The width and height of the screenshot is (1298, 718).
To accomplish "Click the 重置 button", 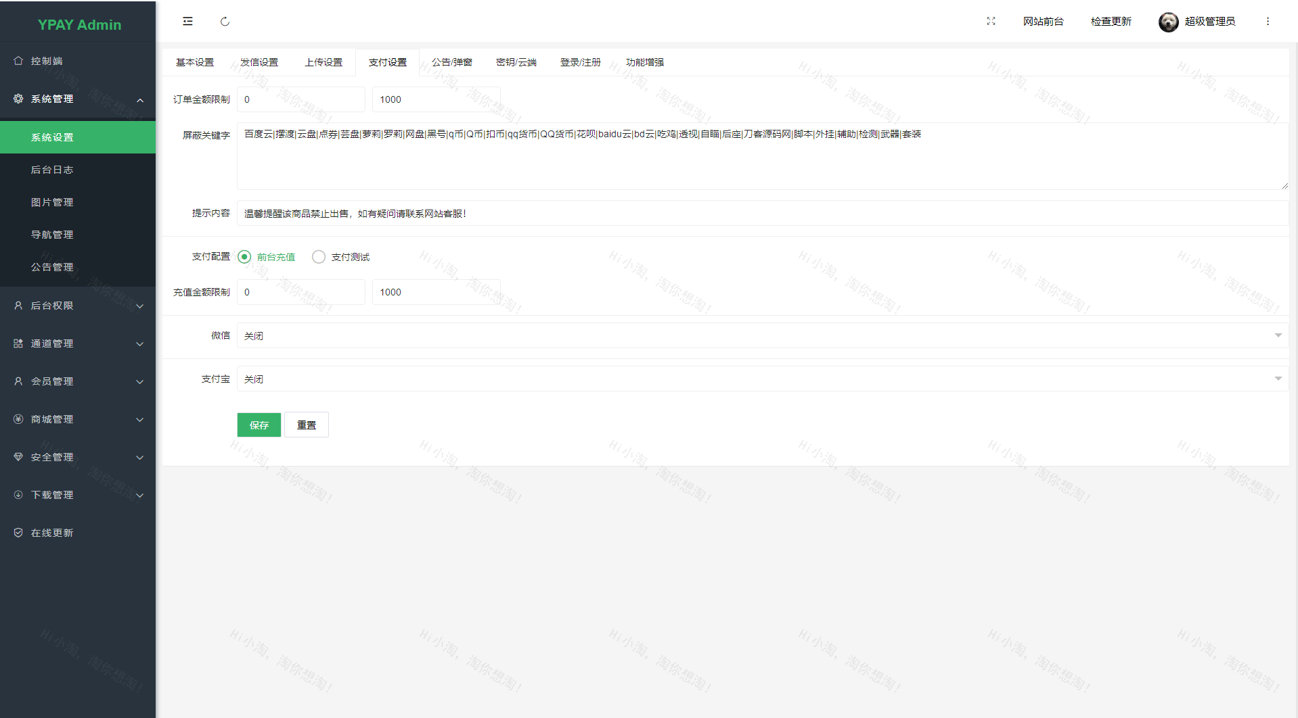I will click(307, 425).
